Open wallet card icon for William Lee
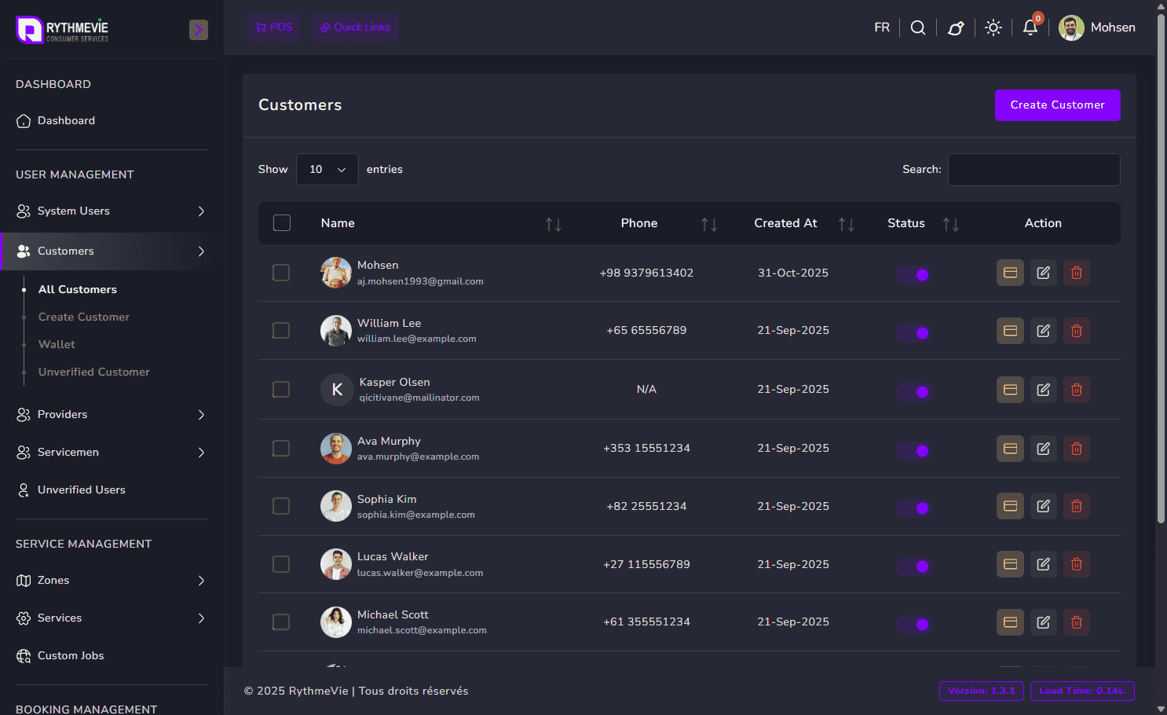This screenshot has height=715, width=1167. pyautogui.click(x=1010, y=331)
